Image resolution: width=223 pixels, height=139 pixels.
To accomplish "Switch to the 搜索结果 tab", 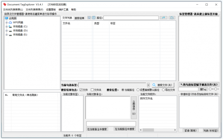I will tap(79, 18).
